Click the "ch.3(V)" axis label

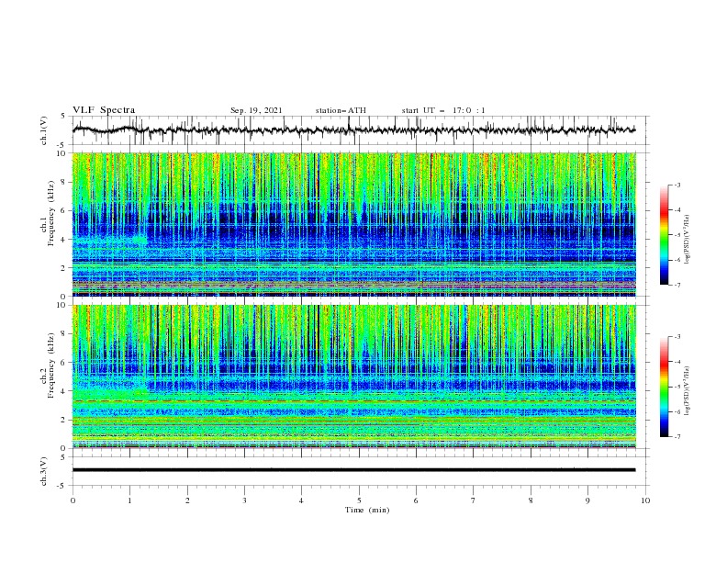[44, 471]
